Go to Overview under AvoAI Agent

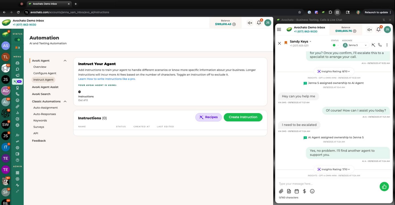pyautogui.click(x=40, y=67)
